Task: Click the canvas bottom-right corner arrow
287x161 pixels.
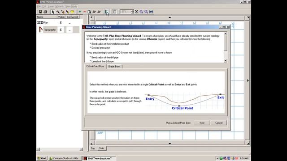Action: (248, 144)
